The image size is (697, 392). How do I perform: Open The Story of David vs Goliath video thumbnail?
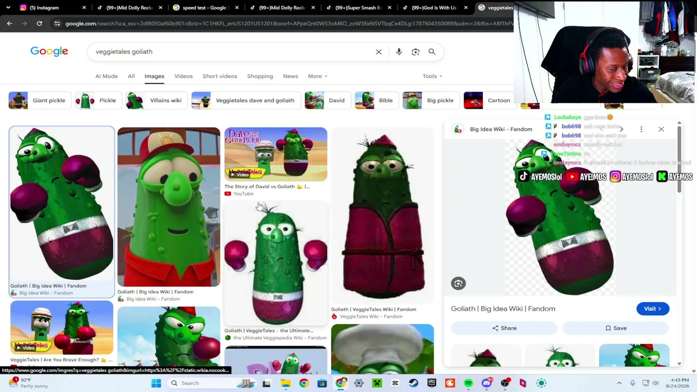tap(276, 155)
